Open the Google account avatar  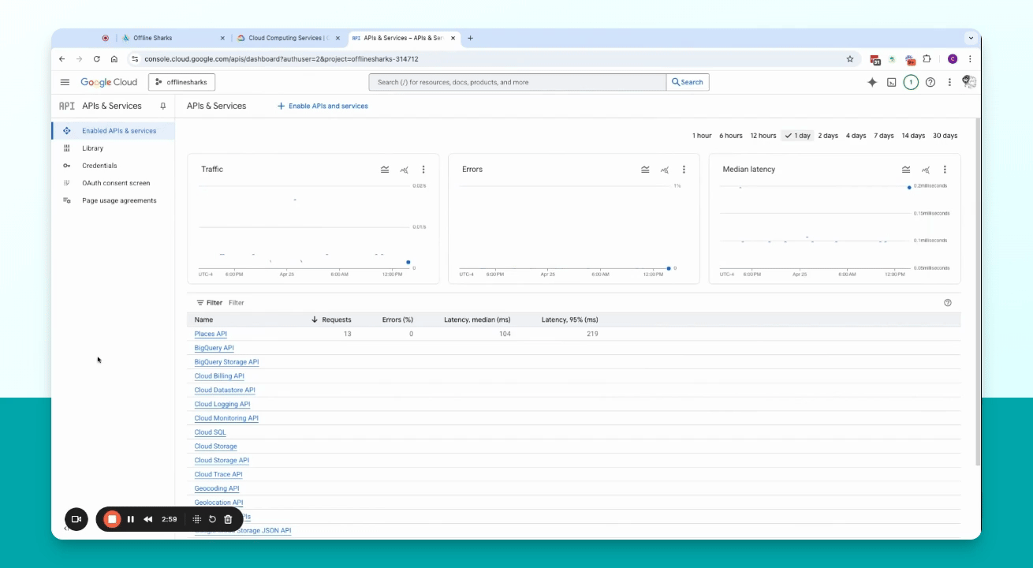coord(969,82)
